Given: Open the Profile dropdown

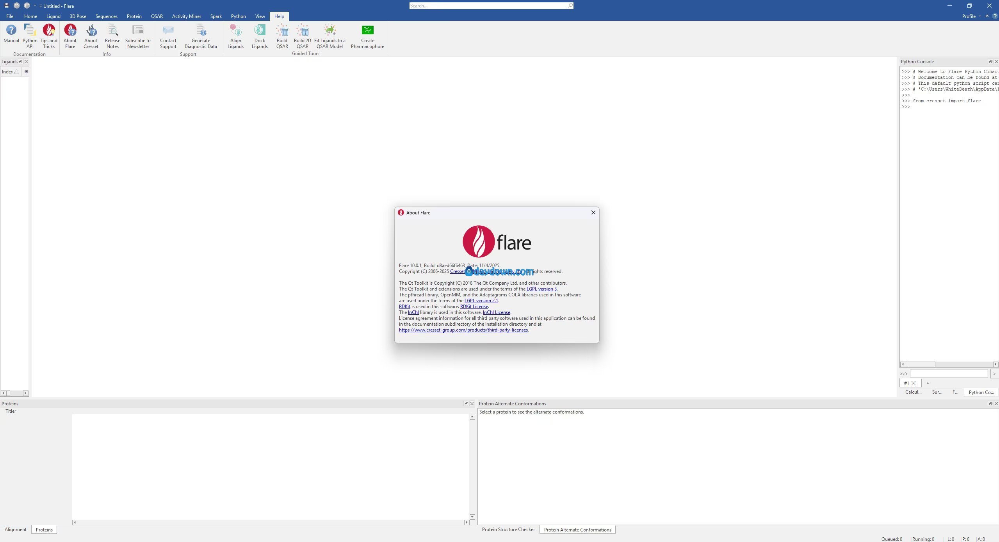Looking at the screenshot, I should pyautogui.click(x=971, y=16).
